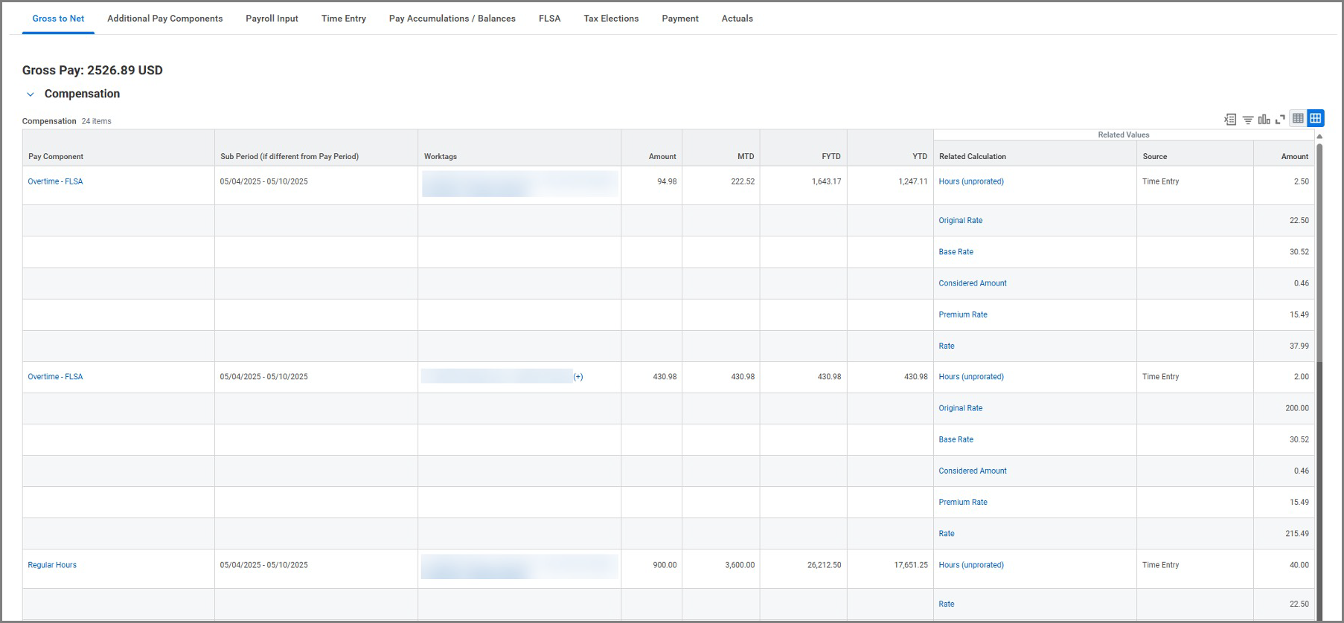Screen dimensions: 1344x623
Task: Open the Regular Hours pay component link
Action: point(52,565)
